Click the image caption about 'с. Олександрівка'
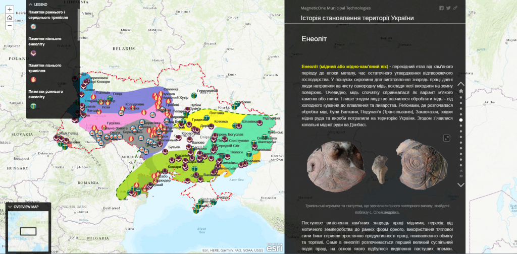Screen dimensions: 517x254 point(377,209)
